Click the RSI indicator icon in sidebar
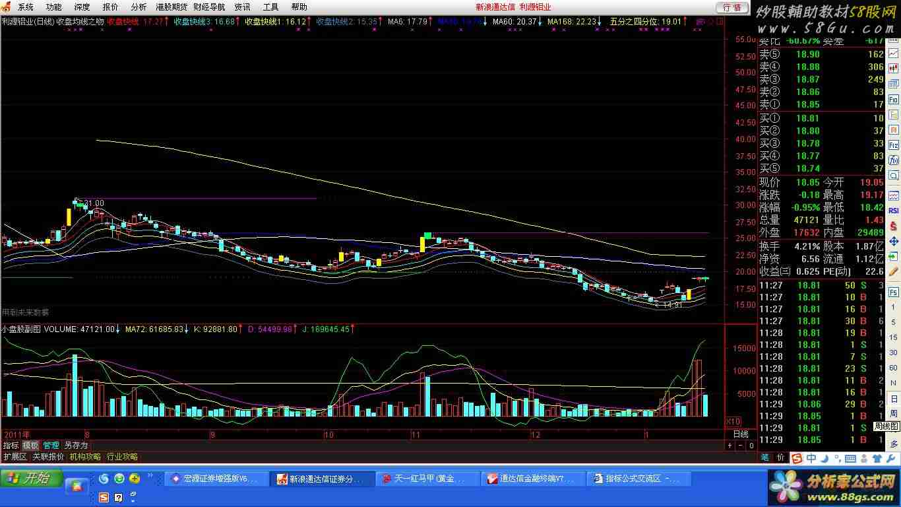The image size is (901, 507). coord(894,210)
